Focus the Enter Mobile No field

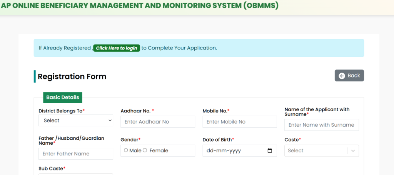coord(240,122)
